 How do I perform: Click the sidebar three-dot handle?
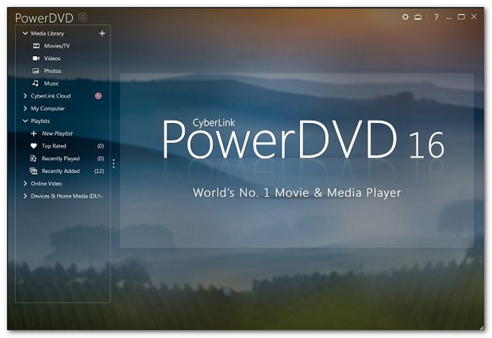click(114, 164)
